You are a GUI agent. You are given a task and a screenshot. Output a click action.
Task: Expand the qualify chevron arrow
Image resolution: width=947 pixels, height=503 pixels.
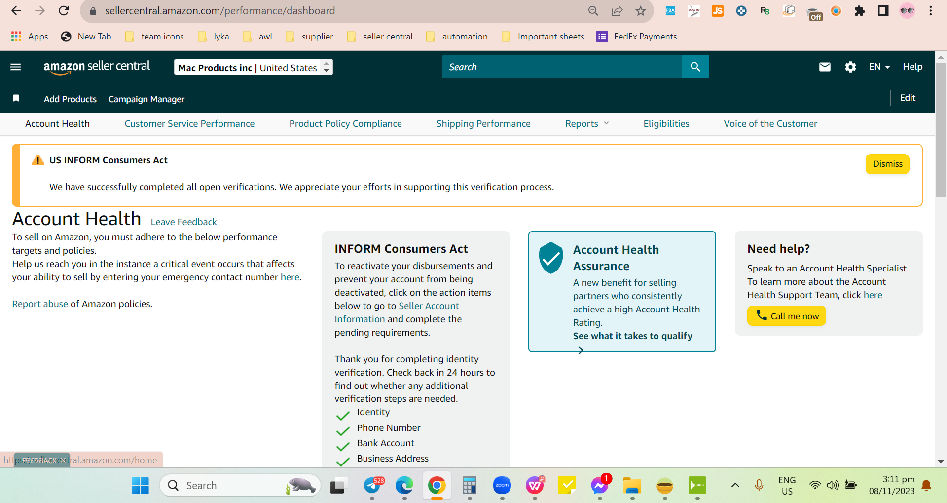581,350
